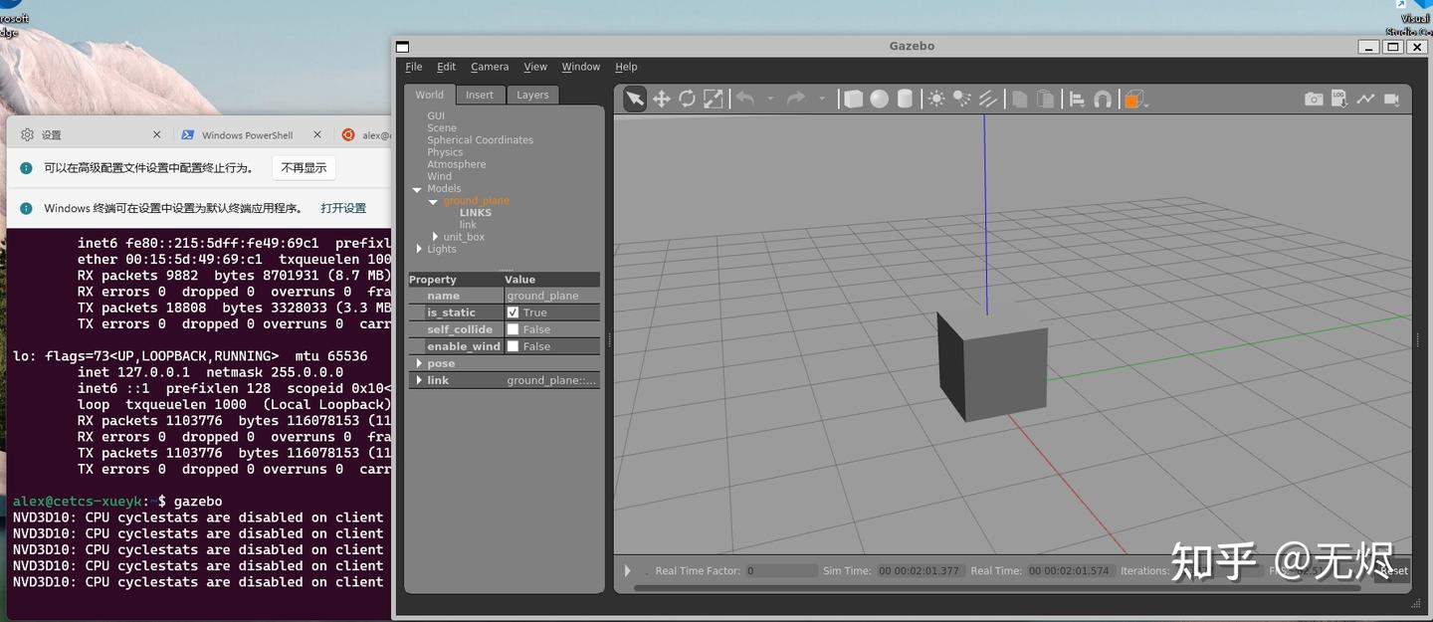Open the Camera menu
This screenshot has width=1433, height=622.
[x=490, y=67]
